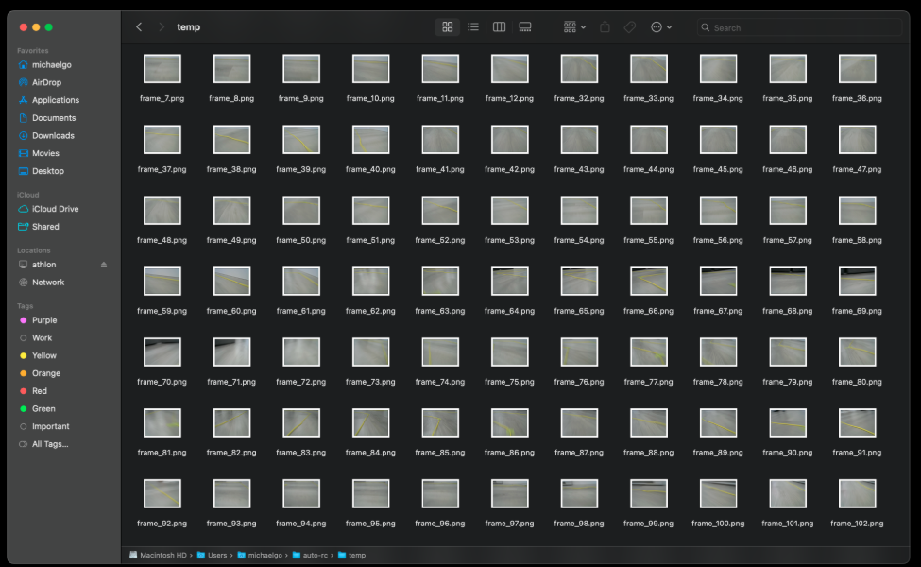Open Downloads folder in sidebar
Screen dimensions: 921x567
click(53, 135)
